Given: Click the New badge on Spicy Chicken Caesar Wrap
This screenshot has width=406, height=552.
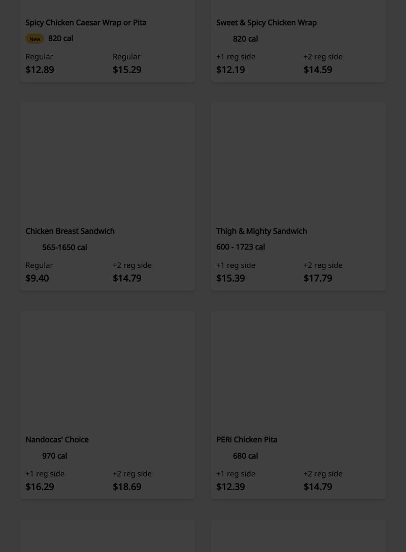Looking at the screenshot, I should 35,39.
